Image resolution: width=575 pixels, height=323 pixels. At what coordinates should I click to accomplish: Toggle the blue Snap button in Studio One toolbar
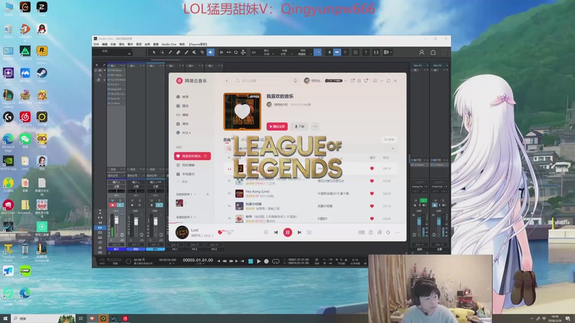(x=318, y=52)
